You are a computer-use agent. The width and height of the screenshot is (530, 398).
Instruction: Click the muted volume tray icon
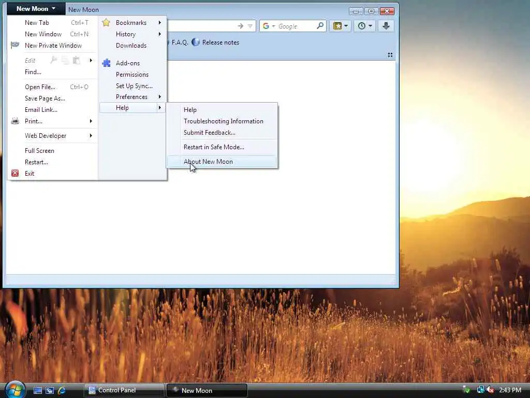point(490,390)
